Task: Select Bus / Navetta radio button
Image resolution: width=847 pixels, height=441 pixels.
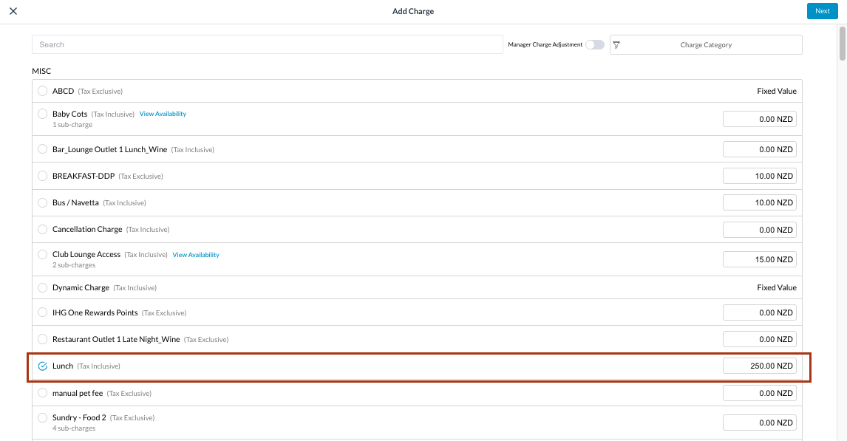Action: (x=42, y=203)
